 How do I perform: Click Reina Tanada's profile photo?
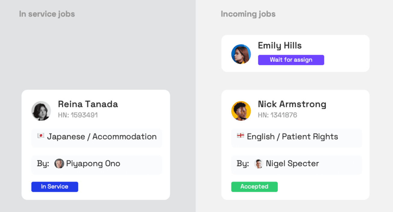tap(41, 111)
